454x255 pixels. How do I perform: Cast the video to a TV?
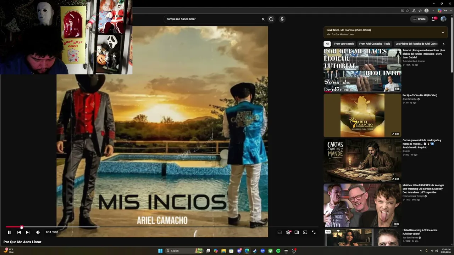click(x=305, y=232)
